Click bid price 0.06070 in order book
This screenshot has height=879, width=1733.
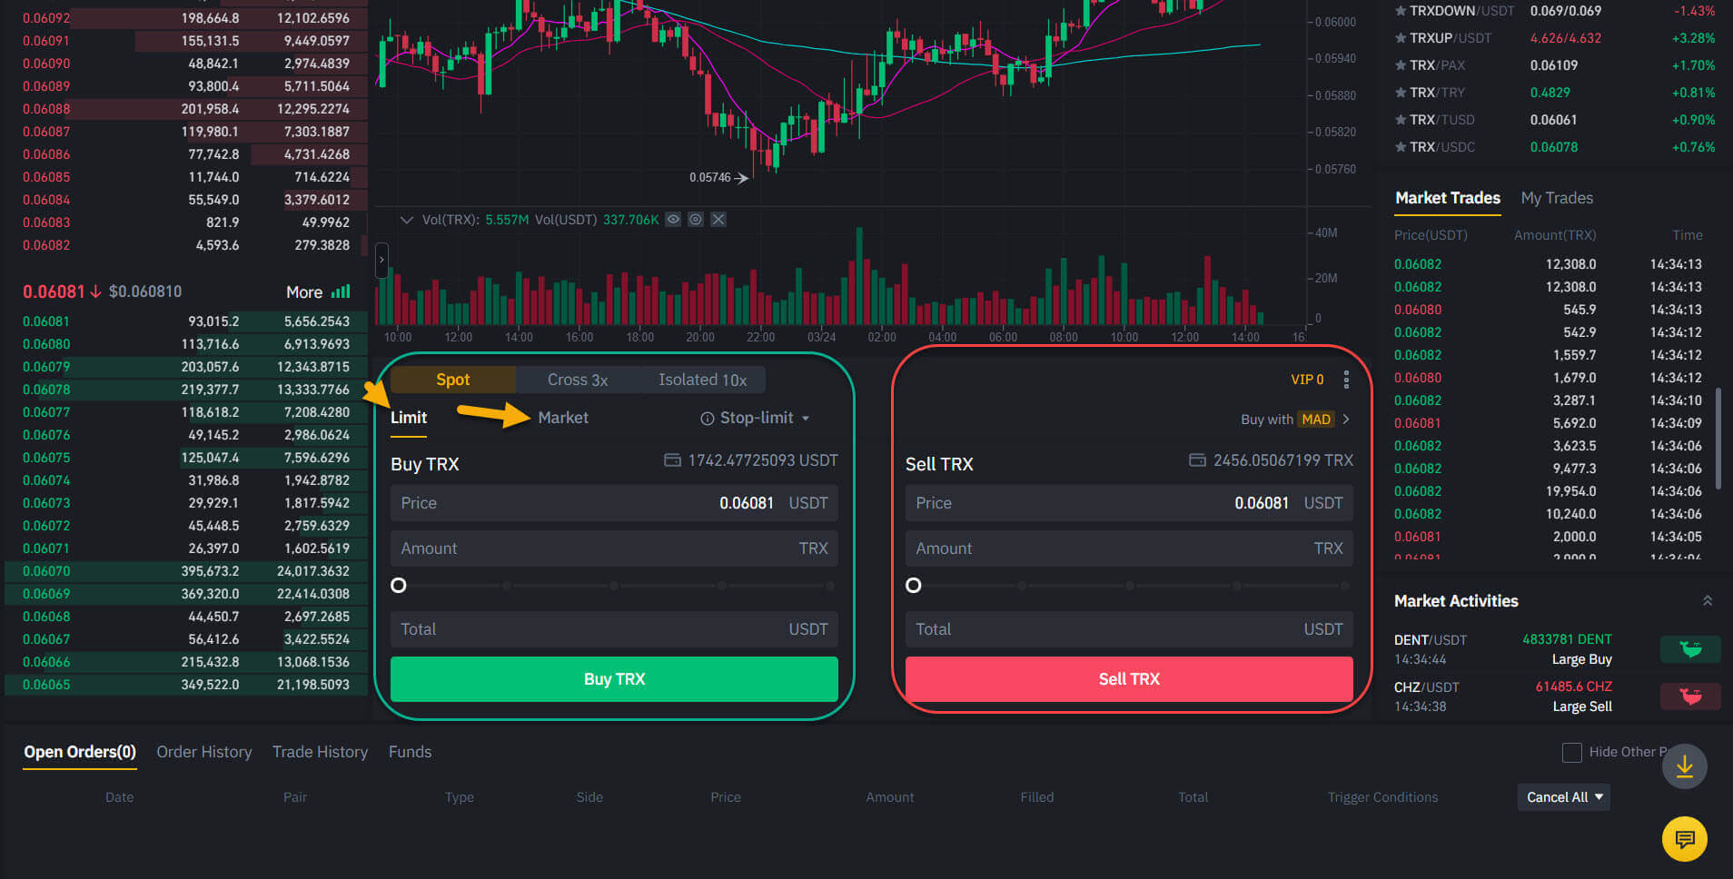[x=46, y=571]
